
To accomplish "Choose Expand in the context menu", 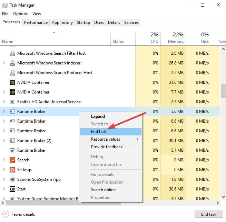I will coord(111,116).
